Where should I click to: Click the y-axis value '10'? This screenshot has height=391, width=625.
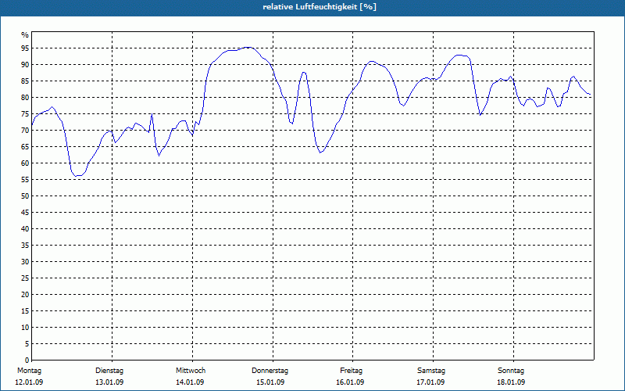(x=25, y=328)
